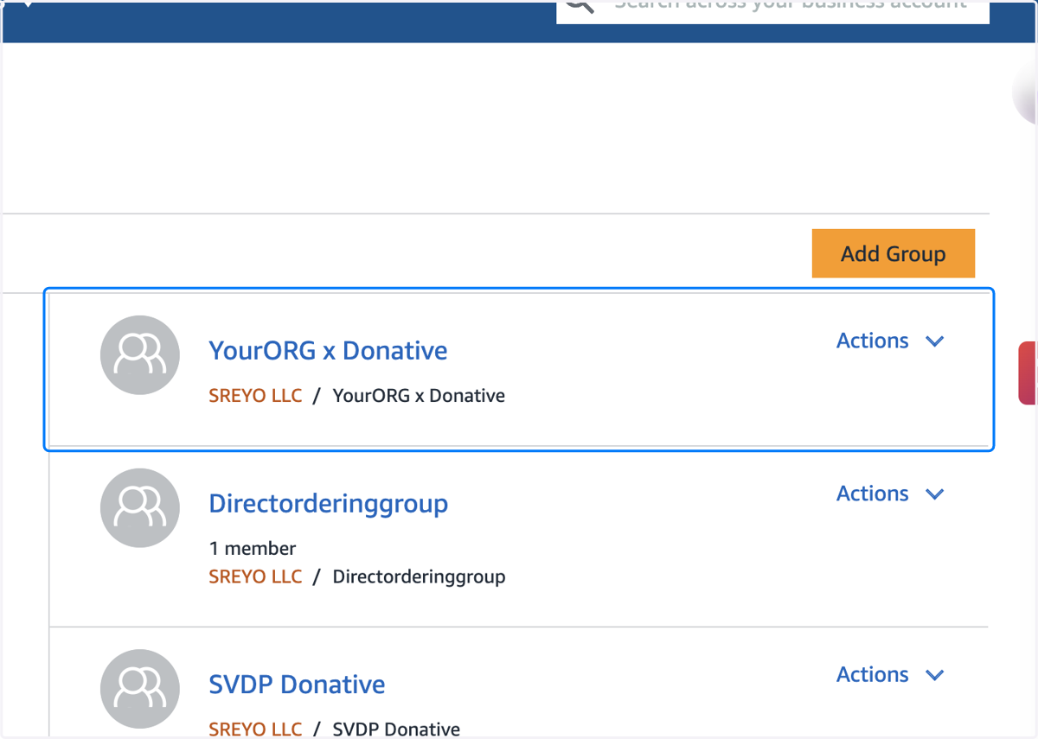Click SREYO LLC breadcrumb under Directorderinggroup
Screen dimensions: 1038x739
[255, 577]
